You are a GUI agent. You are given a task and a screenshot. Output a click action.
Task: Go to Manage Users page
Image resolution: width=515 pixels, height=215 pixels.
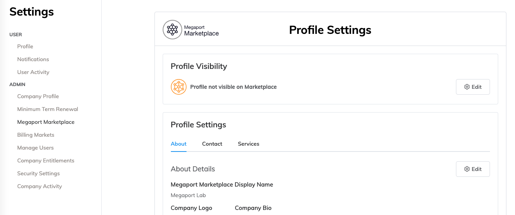pos(35,148)
